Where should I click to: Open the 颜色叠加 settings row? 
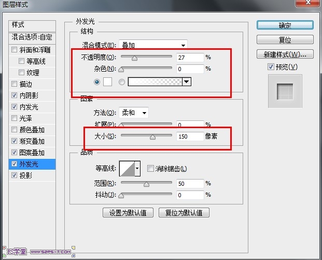pyautogui.click(x=32, y=130)
